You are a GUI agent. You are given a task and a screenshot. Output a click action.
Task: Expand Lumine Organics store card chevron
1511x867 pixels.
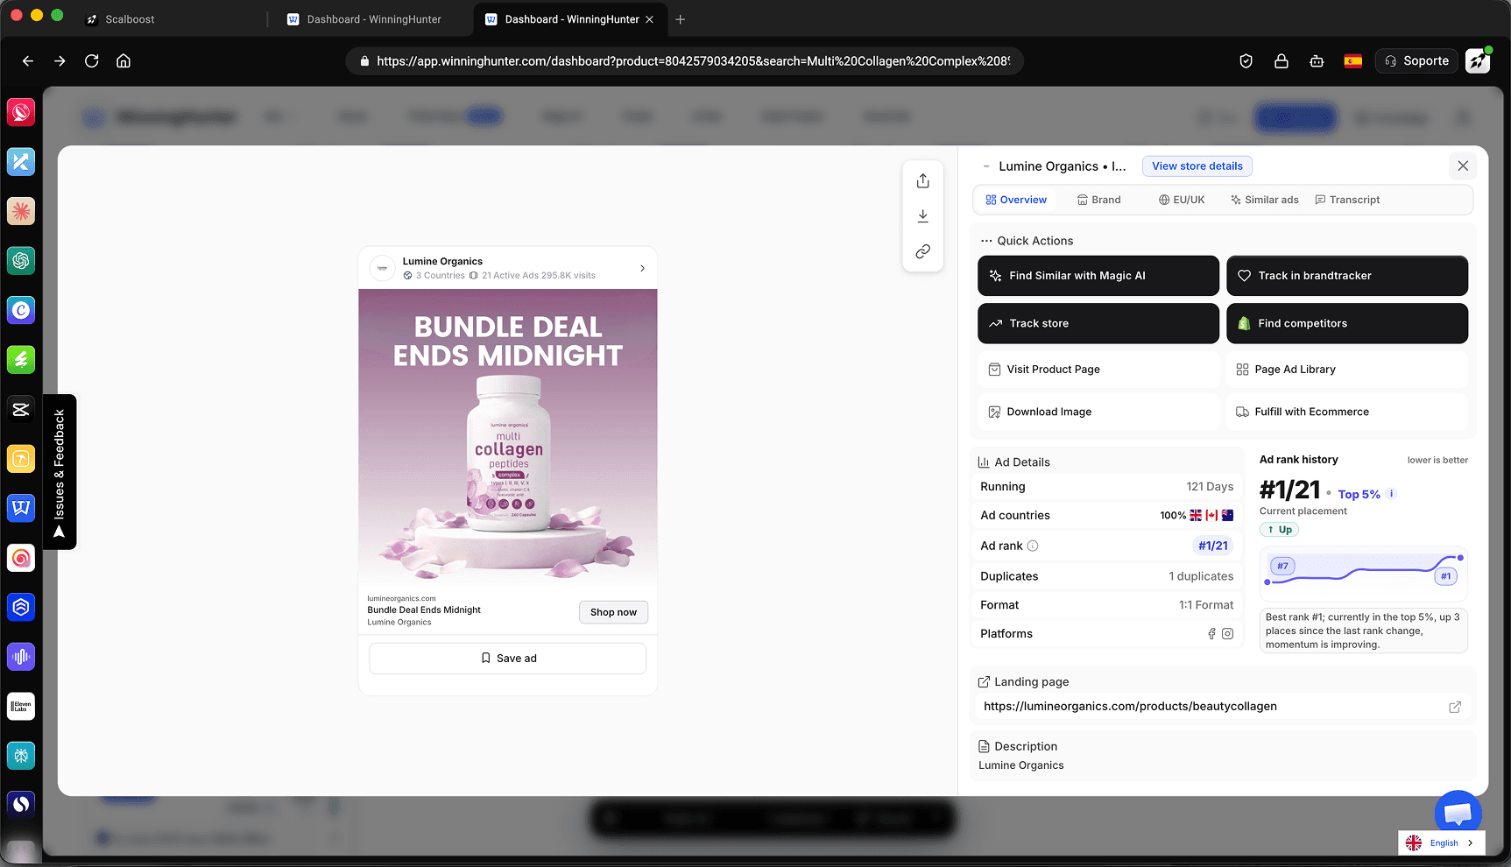coord(642,268)
